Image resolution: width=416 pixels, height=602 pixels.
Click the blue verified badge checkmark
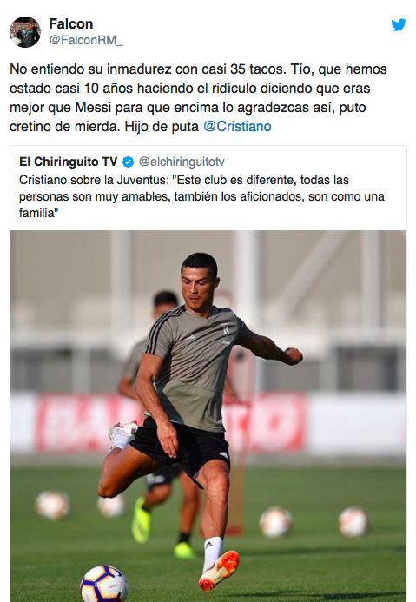[129, 162]
